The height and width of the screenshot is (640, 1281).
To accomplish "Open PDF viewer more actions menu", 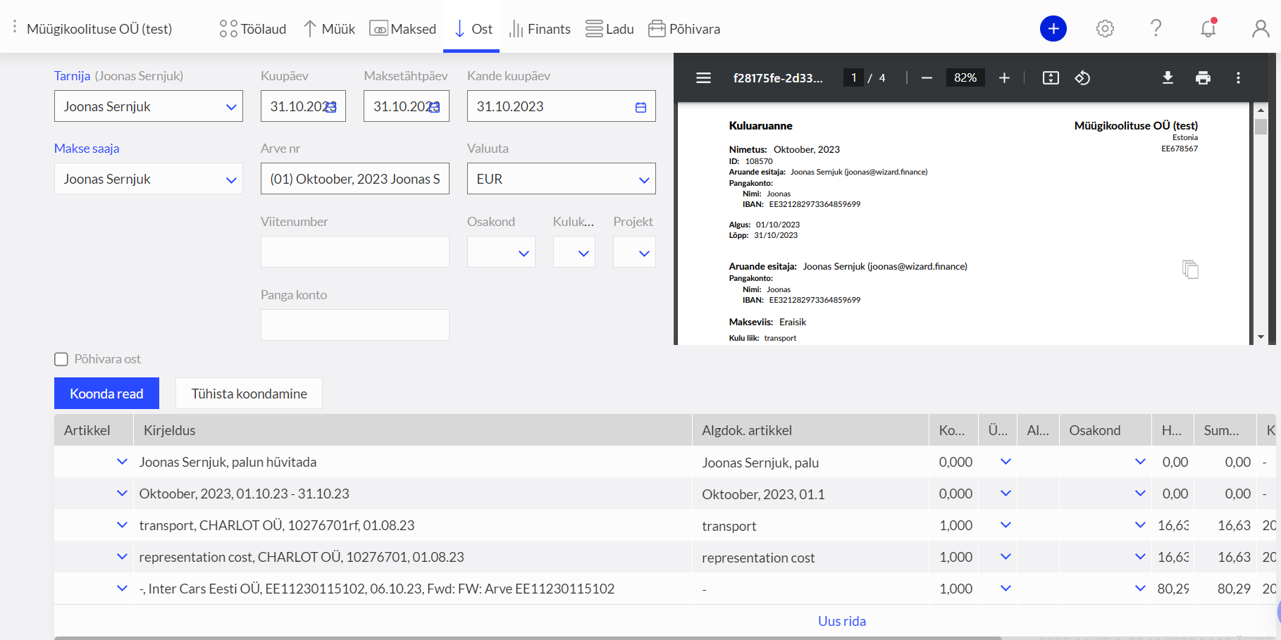I will point(1238,77).
